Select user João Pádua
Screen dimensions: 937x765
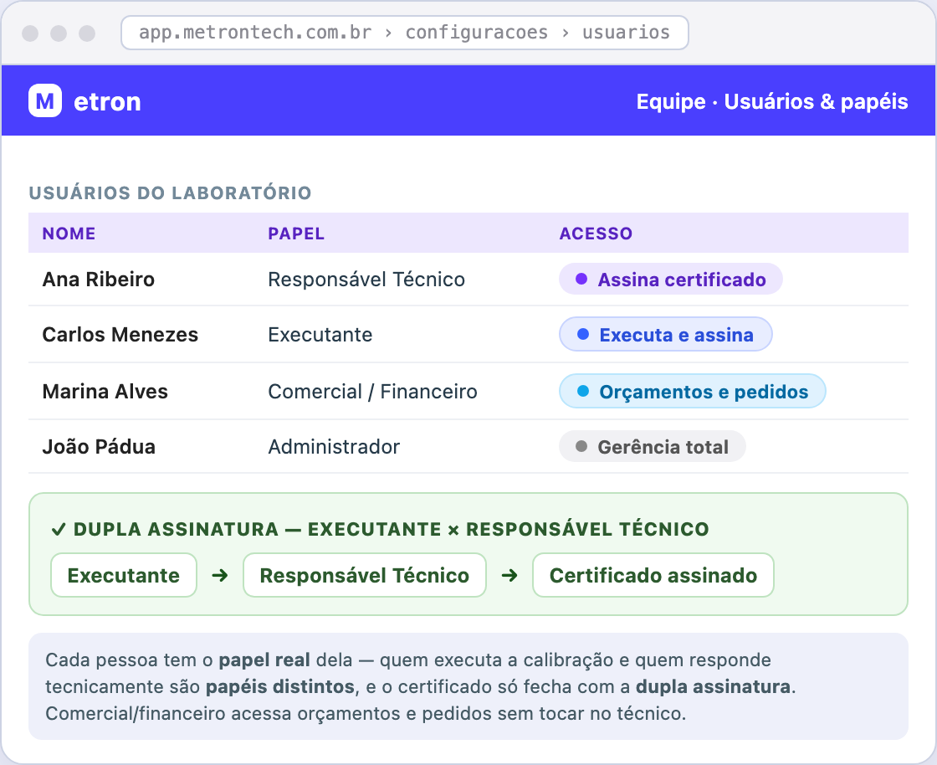(100, 446)
